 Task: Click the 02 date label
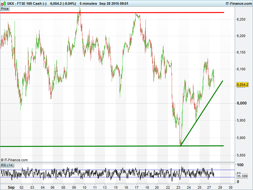[22, 187]
